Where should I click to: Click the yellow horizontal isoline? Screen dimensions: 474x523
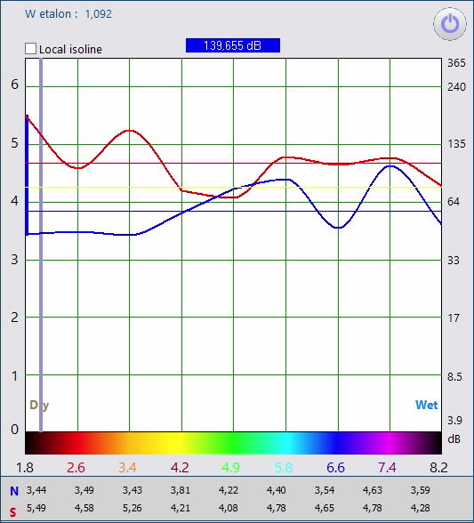click(234, 188)
